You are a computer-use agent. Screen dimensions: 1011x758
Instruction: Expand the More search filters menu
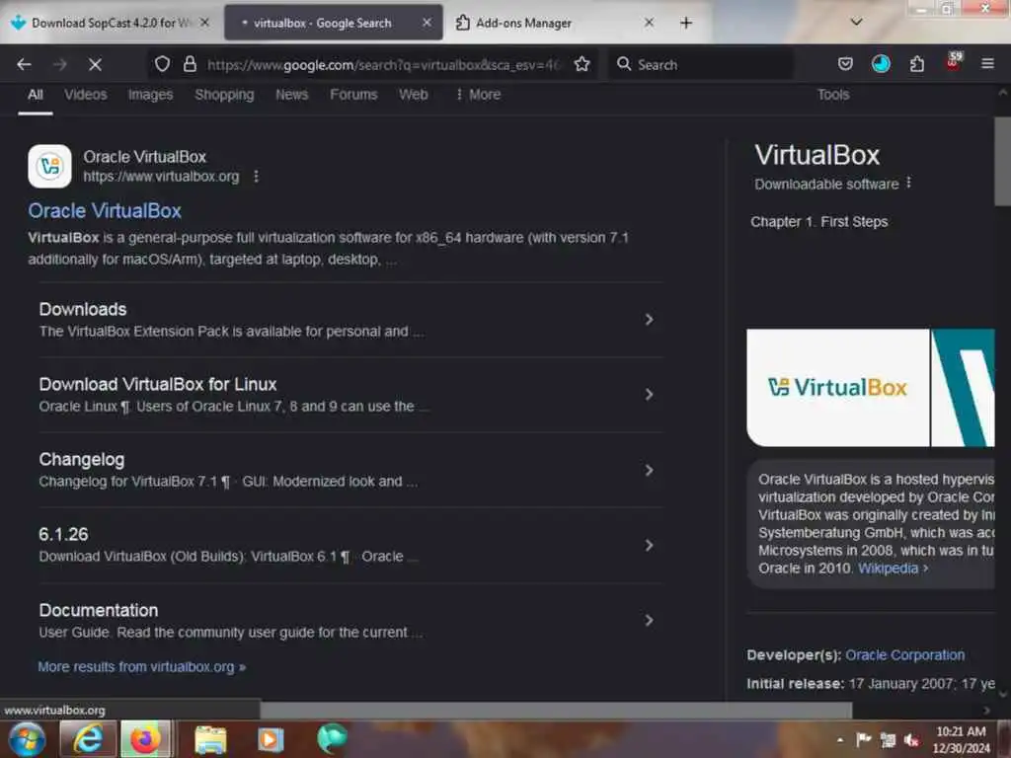coord(478,95)
